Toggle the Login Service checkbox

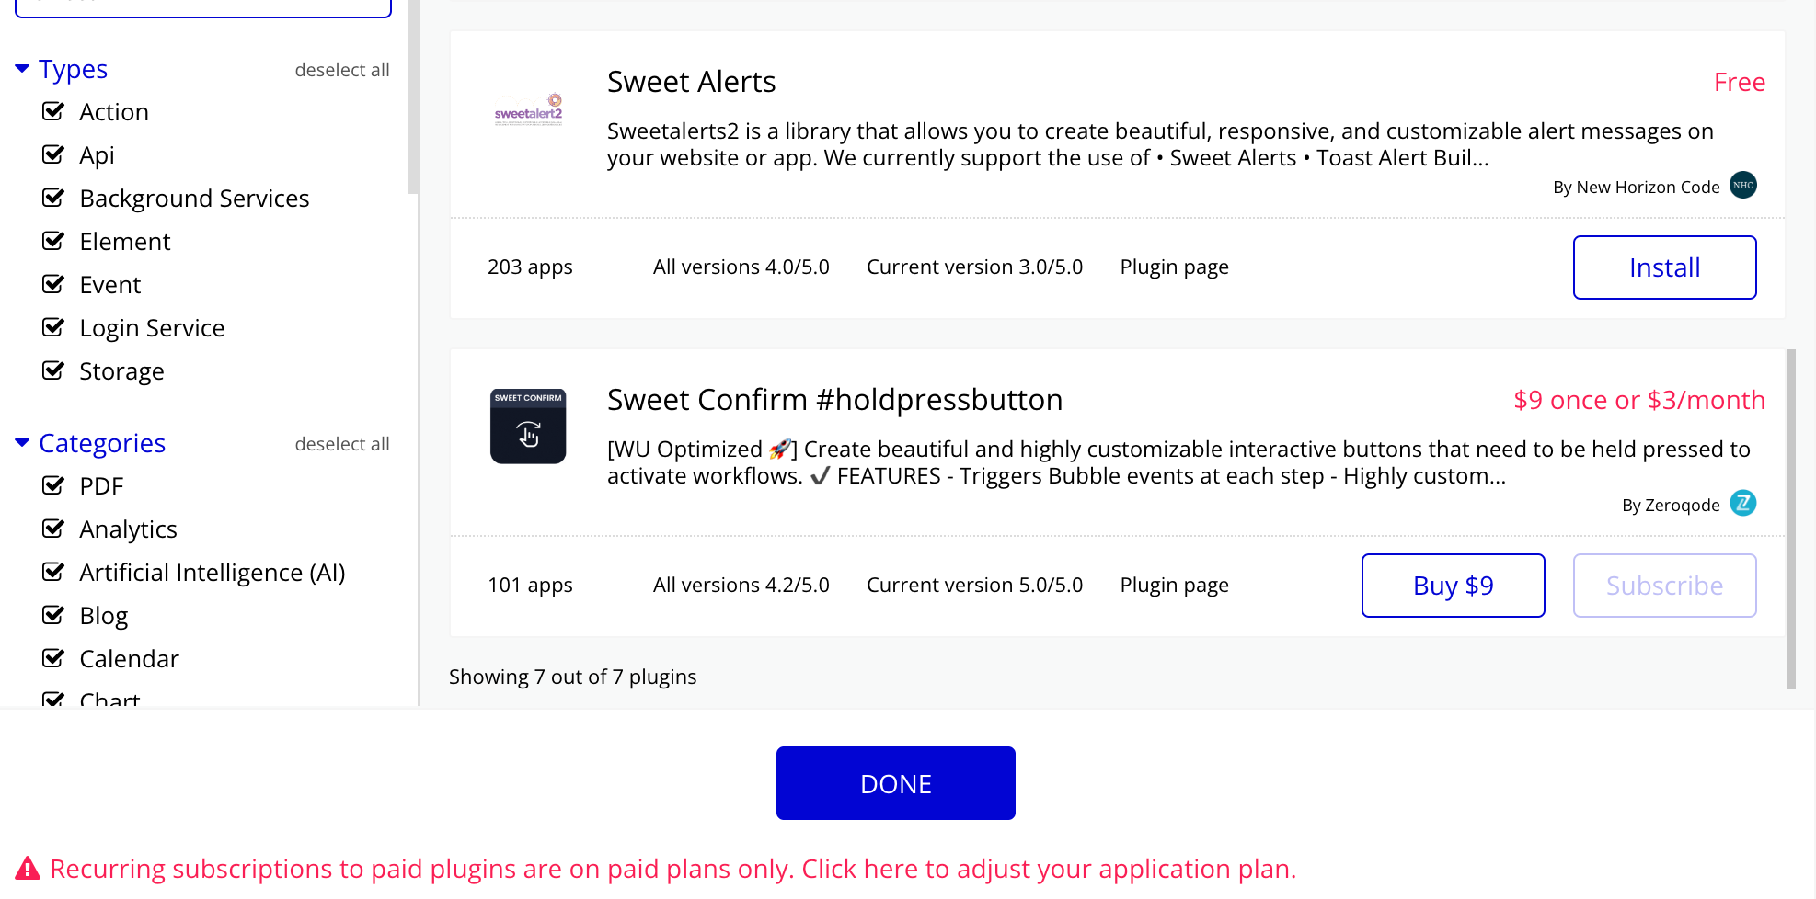53,327
